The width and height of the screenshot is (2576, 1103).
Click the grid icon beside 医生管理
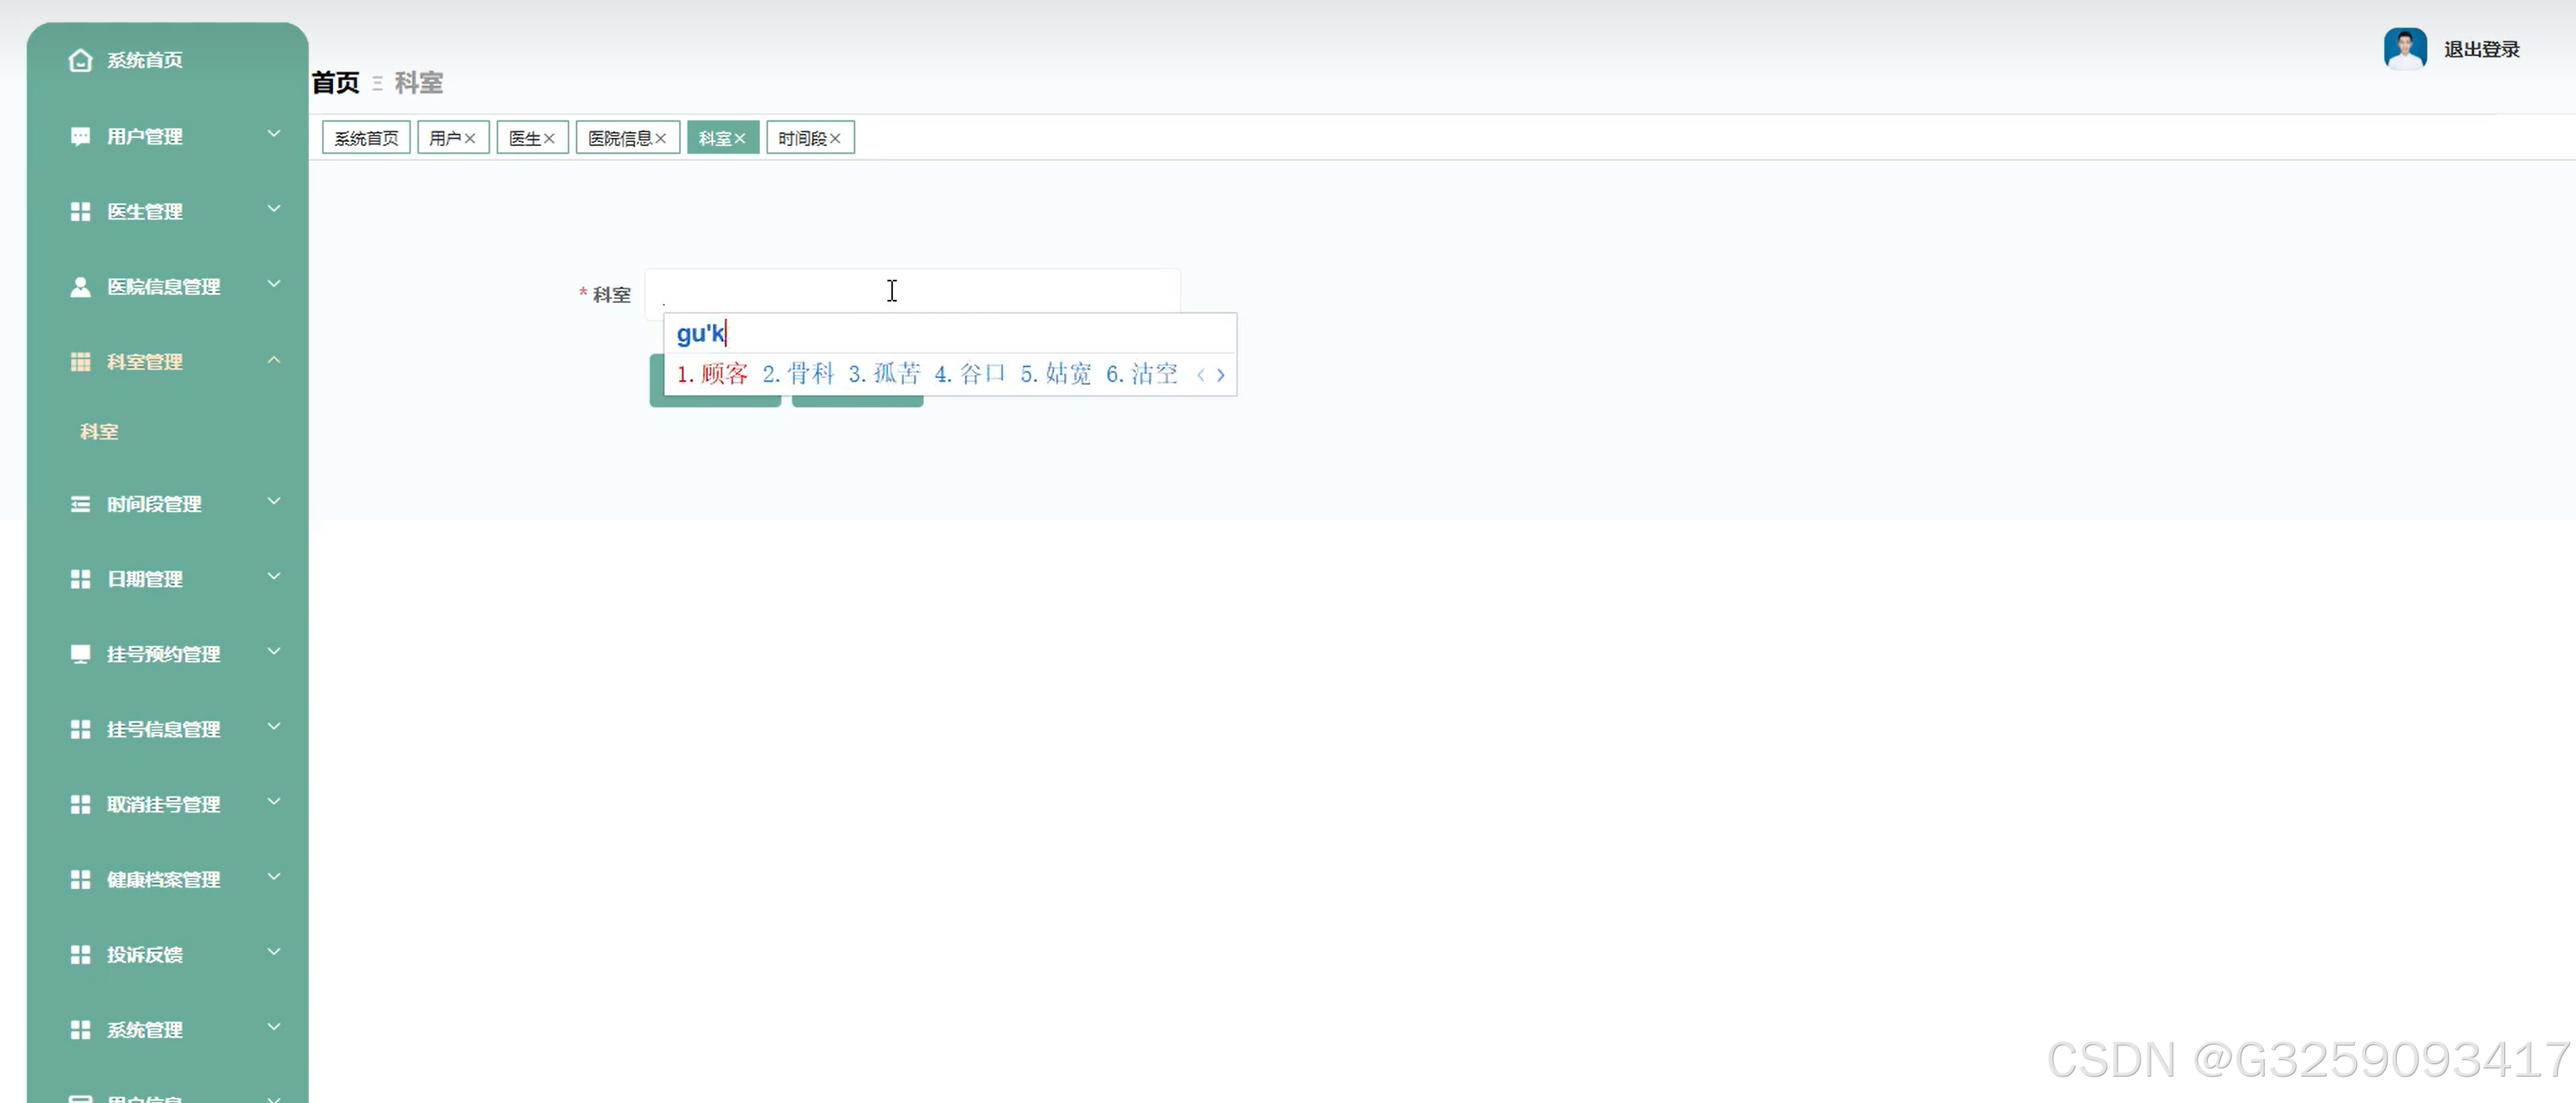80,212
